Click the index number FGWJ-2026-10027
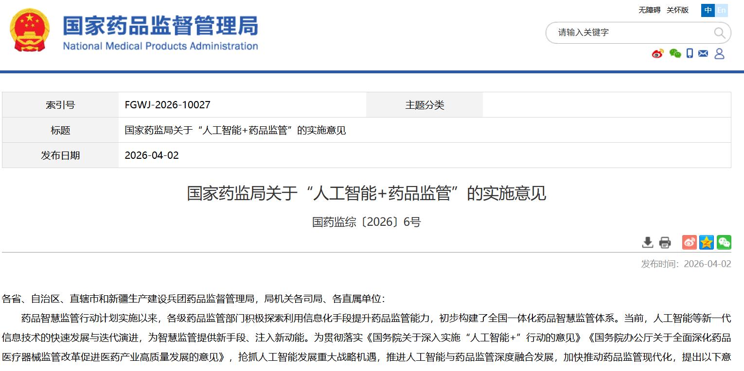744x371 pixels. tap(167, 105)
